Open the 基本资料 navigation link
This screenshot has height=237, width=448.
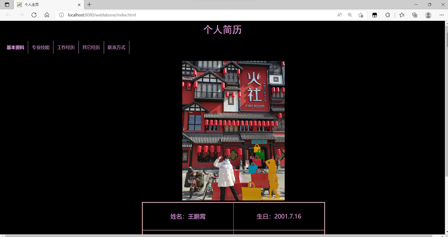(16, 47)
